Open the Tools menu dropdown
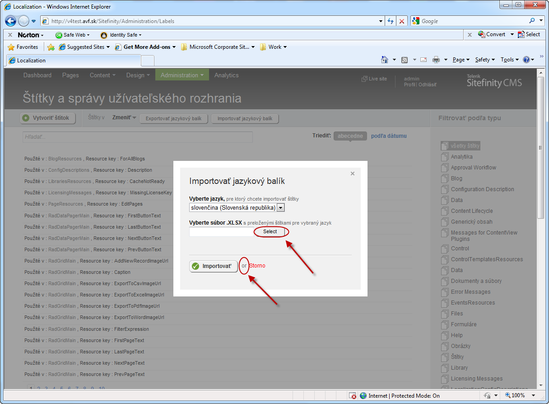The image size is (549, 404). click(x=509, y=60)
